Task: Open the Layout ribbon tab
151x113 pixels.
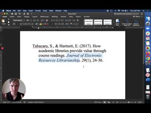Action: click(x=35, y=17)
